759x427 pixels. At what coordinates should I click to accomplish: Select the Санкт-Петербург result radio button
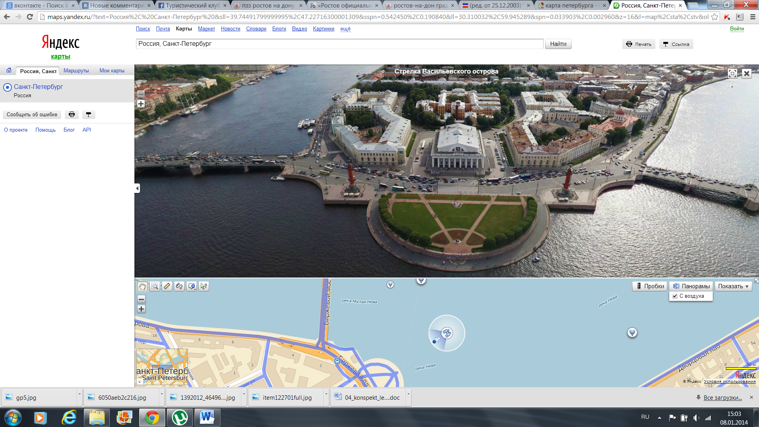pyautogui.click(x=8, y=87)
